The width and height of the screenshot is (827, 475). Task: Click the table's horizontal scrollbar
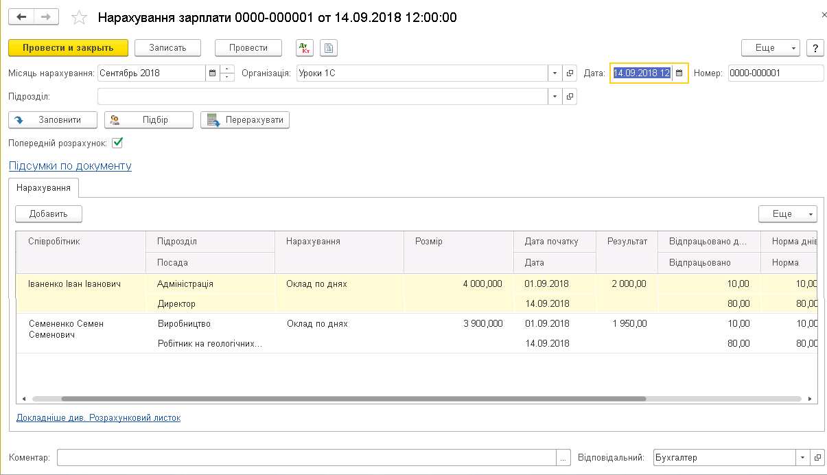[353, 398]
